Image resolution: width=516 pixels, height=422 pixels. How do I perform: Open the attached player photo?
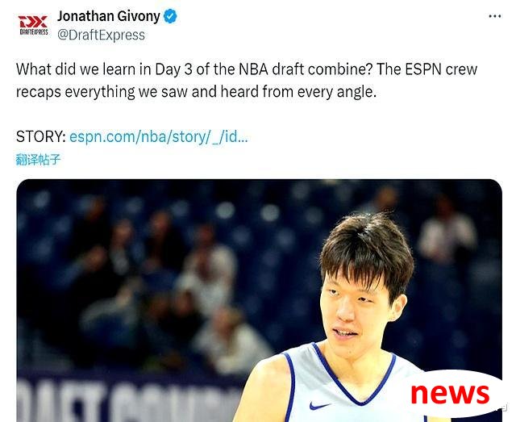click(259, 300)
